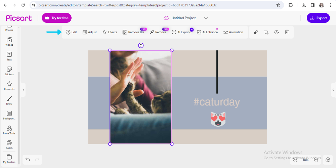Click the Export button
The image size is (336, 168).
tap(318, 18)
